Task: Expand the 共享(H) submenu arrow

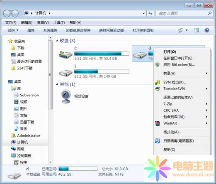Action: pyautogui.click(x=206, y=74)
